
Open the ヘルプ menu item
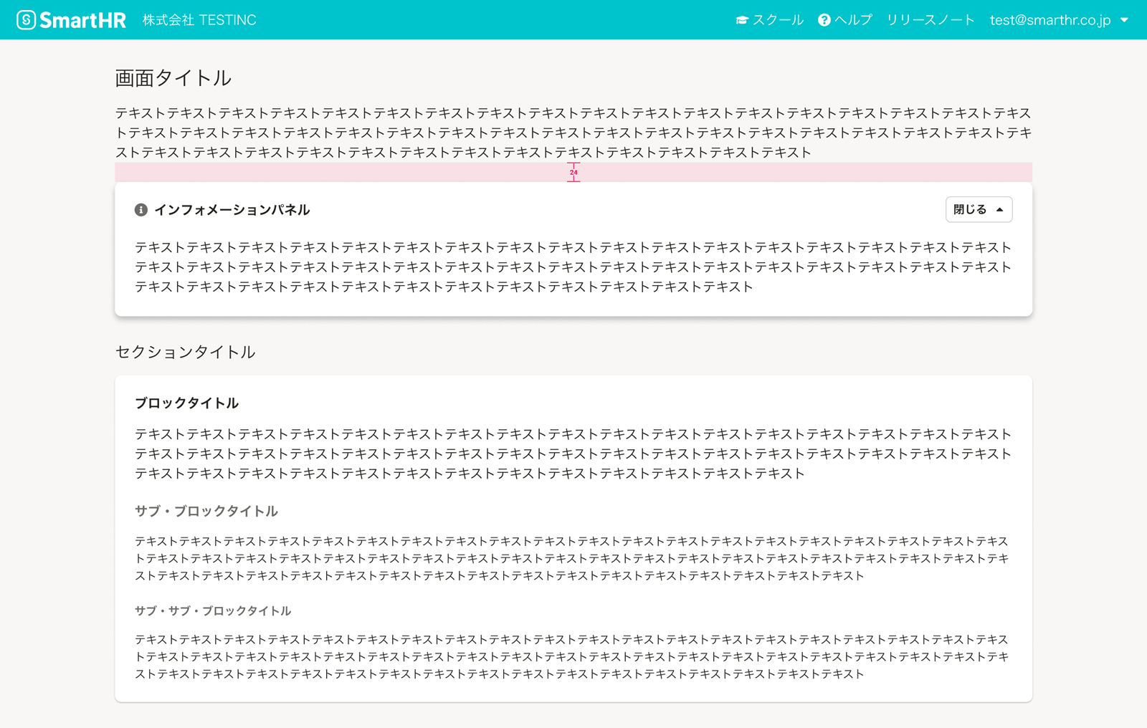click(x=853, y=20)
